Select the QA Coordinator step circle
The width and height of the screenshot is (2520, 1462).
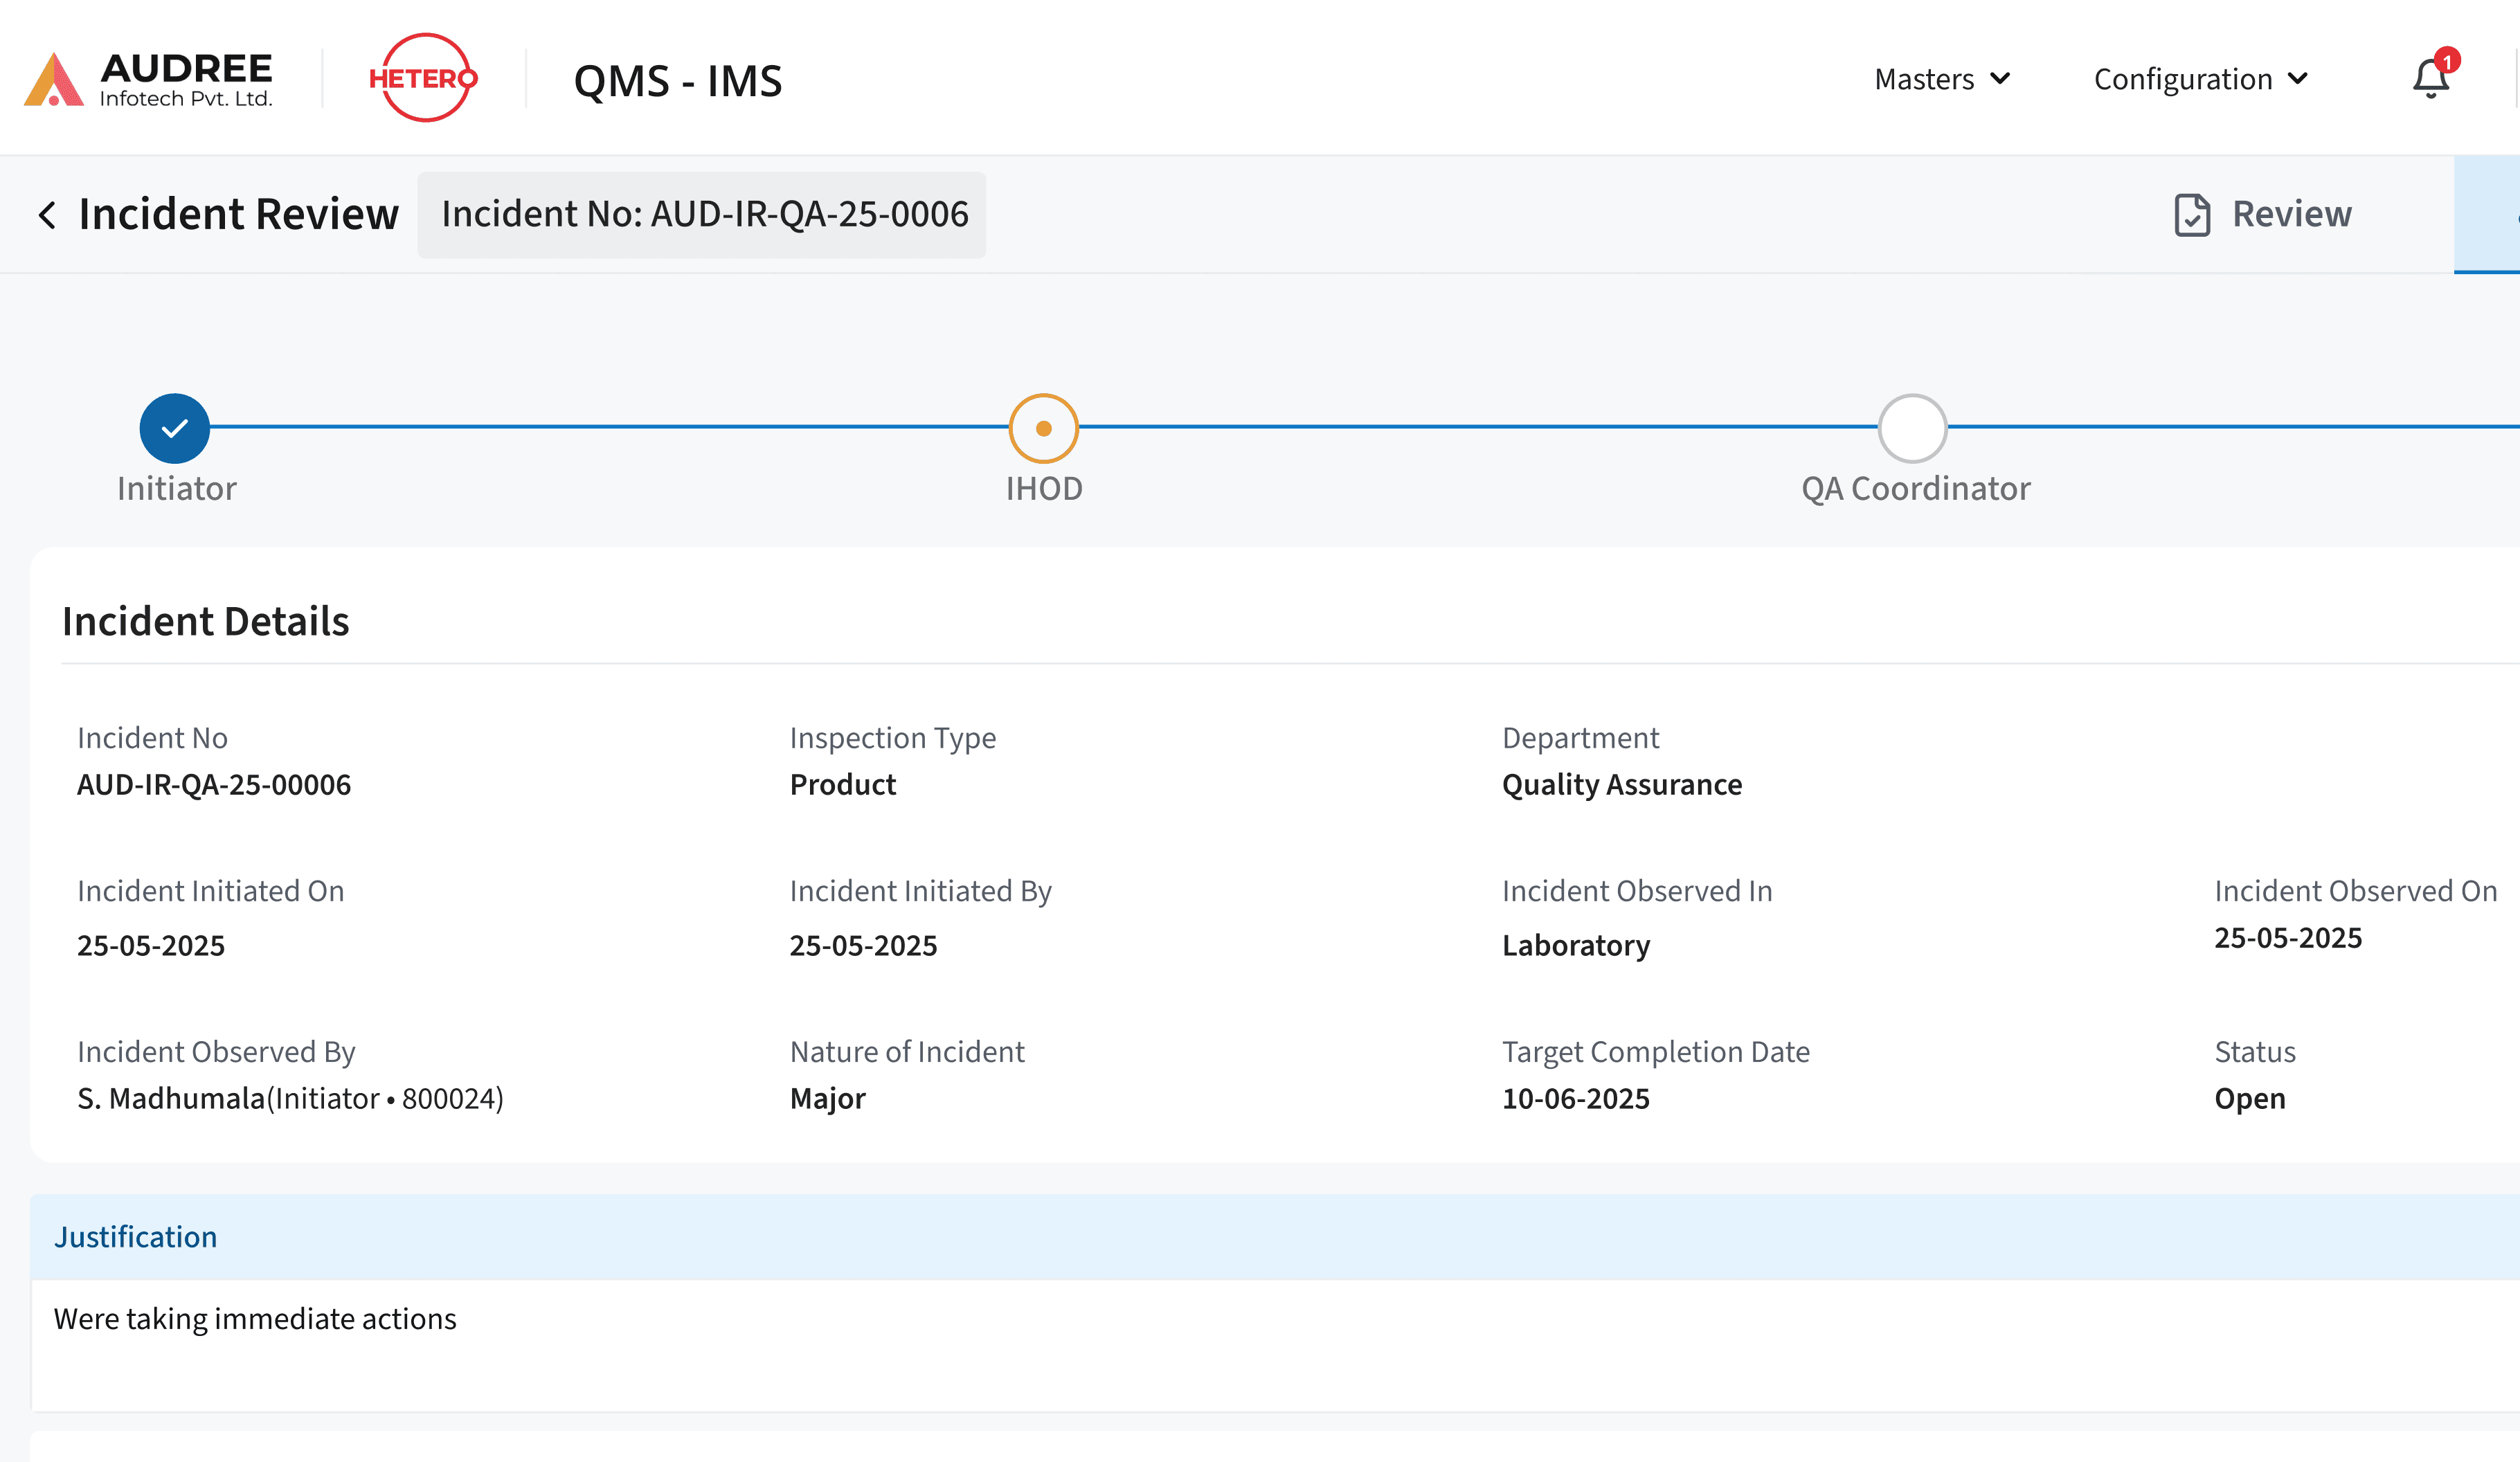(x=1912, y=428)
